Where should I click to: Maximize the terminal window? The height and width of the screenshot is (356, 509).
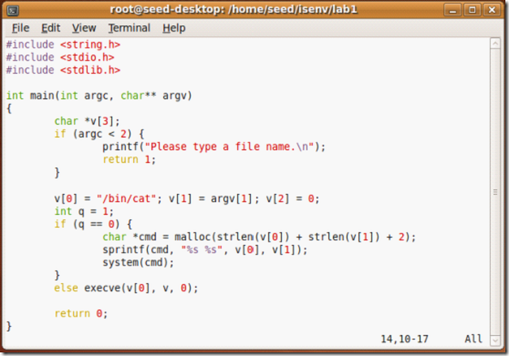click(x=473, y=10)
